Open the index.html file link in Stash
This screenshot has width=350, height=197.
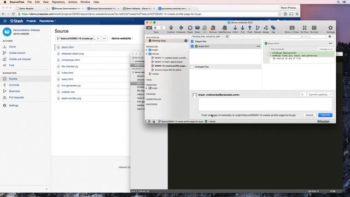pyautogui.click(x=67, y=73)
